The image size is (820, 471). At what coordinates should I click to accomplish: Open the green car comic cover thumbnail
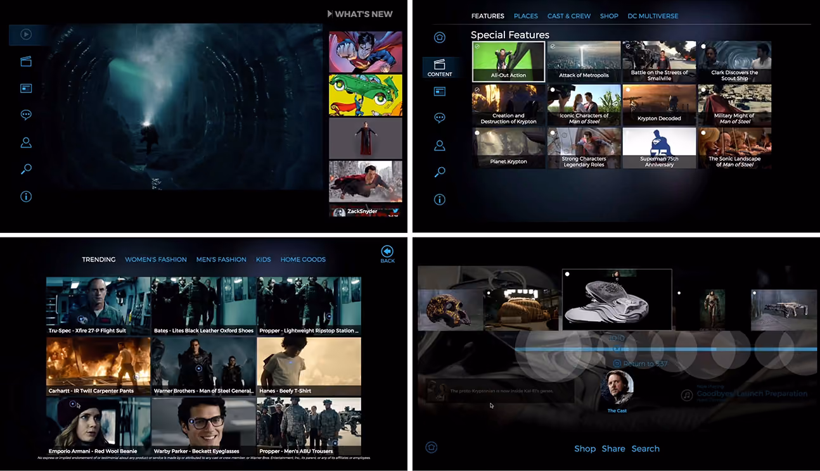(366, 95)
